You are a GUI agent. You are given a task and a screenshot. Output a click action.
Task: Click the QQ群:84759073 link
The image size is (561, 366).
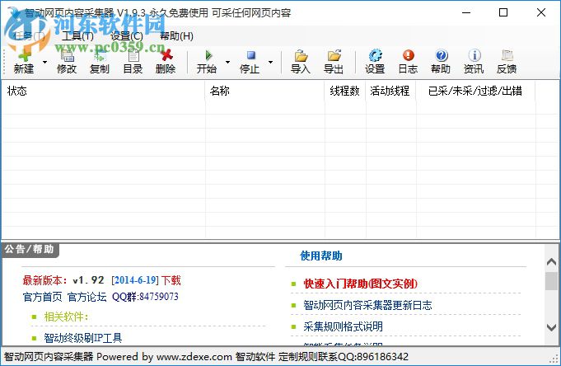145,297
